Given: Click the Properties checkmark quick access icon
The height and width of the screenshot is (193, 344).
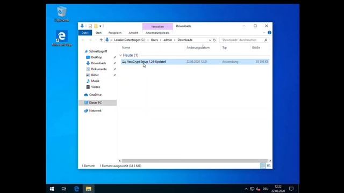Looking at the screenshot, I should tap(90, 26).
